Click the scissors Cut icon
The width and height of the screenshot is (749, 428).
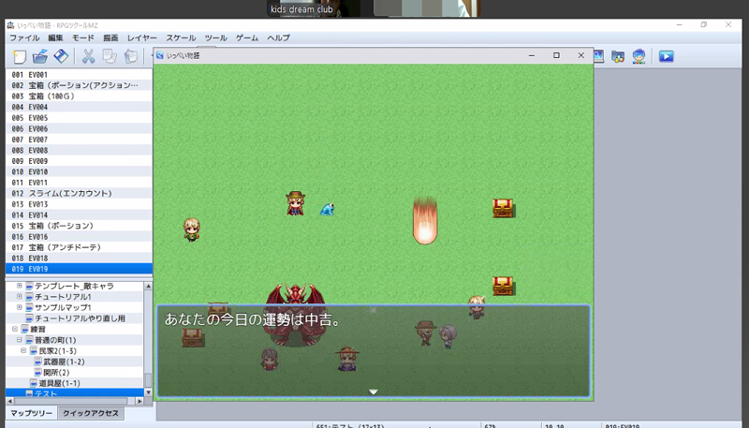pyautogui.click(x=88, y=56)
